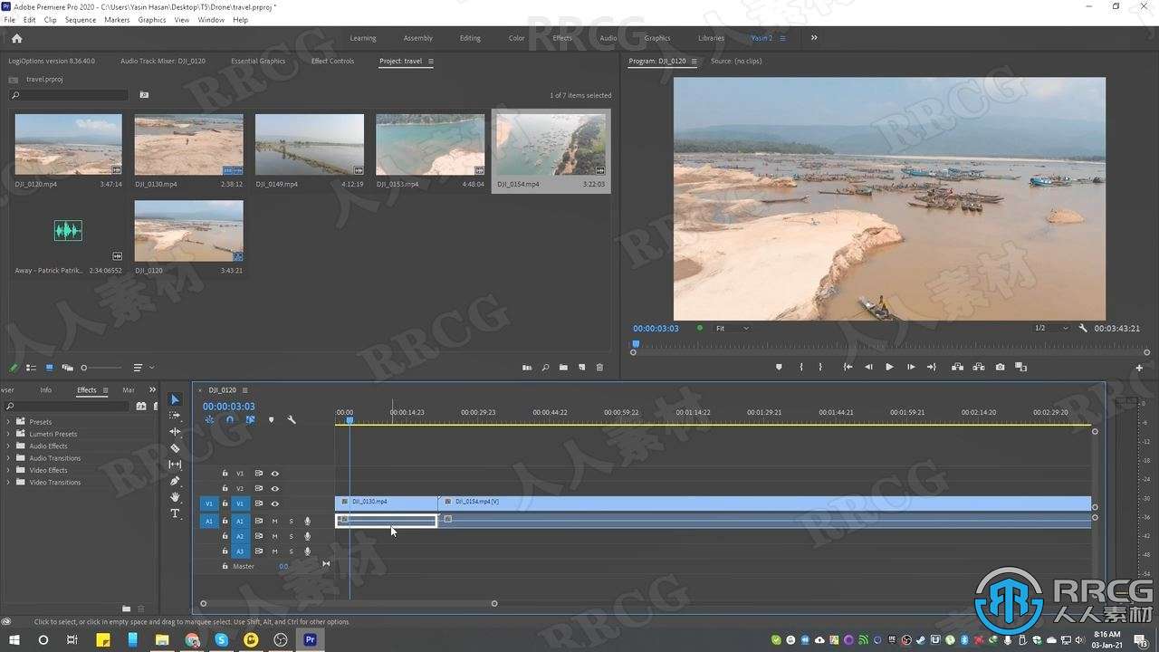Open Project panel sort icons dropdown

click(143, 368)
